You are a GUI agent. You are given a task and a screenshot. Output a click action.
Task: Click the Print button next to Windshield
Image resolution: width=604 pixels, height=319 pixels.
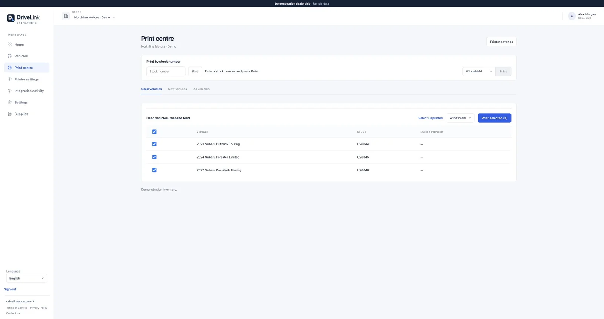(x=503, y=71)
